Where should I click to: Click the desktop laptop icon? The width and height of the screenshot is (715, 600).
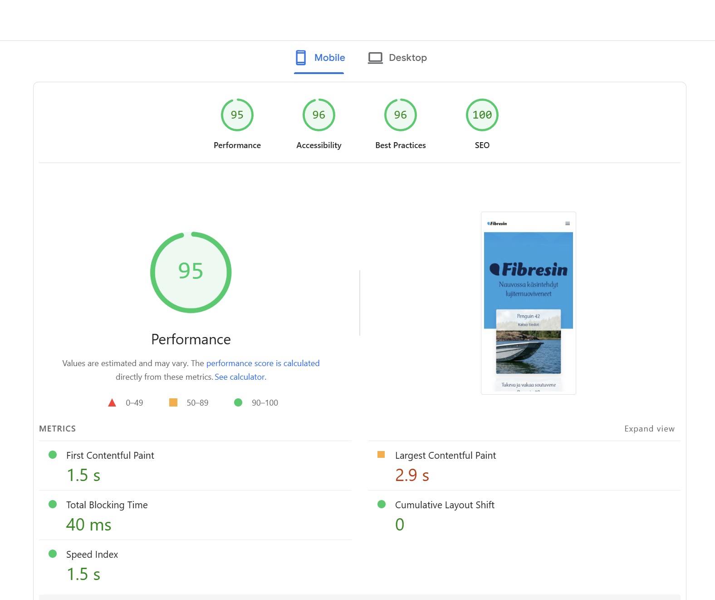[x=375, y=58]
